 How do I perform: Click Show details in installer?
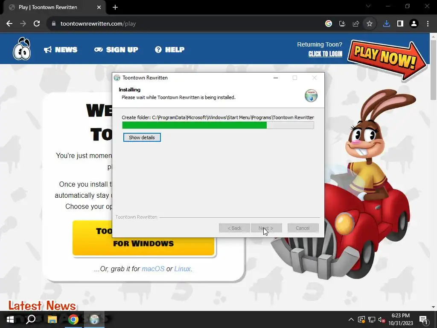coord(142,138)
